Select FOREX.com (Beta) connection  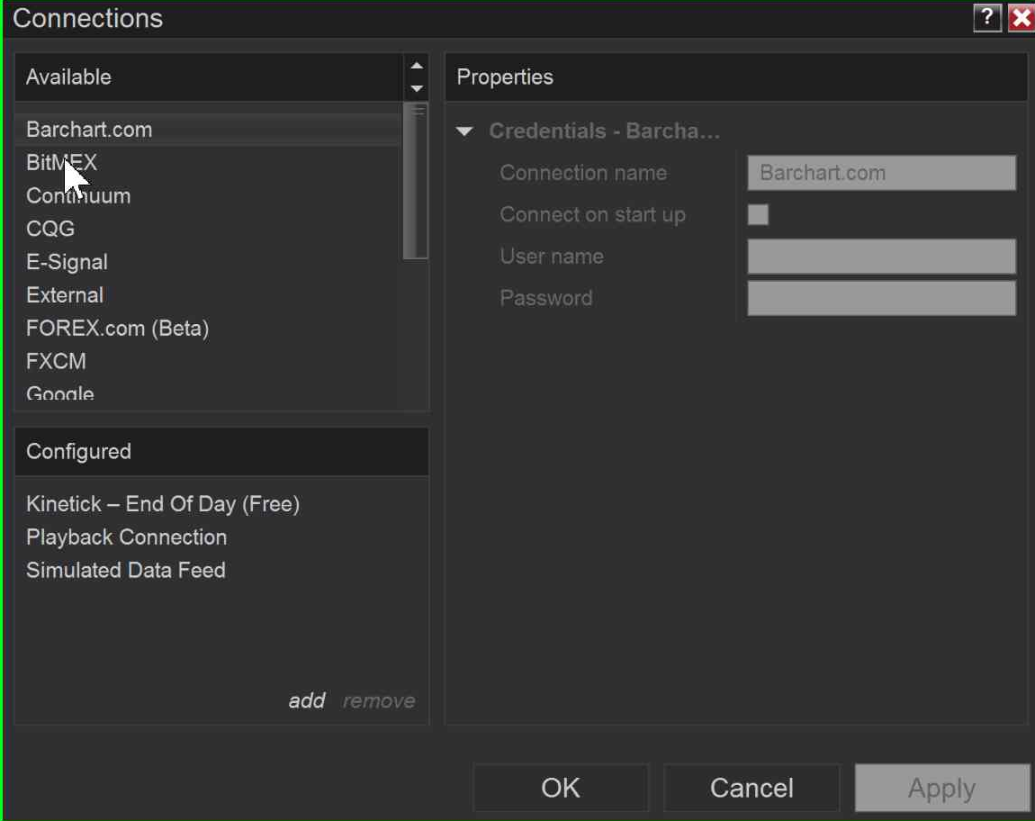pyautogui.click(x=208, y=329)
